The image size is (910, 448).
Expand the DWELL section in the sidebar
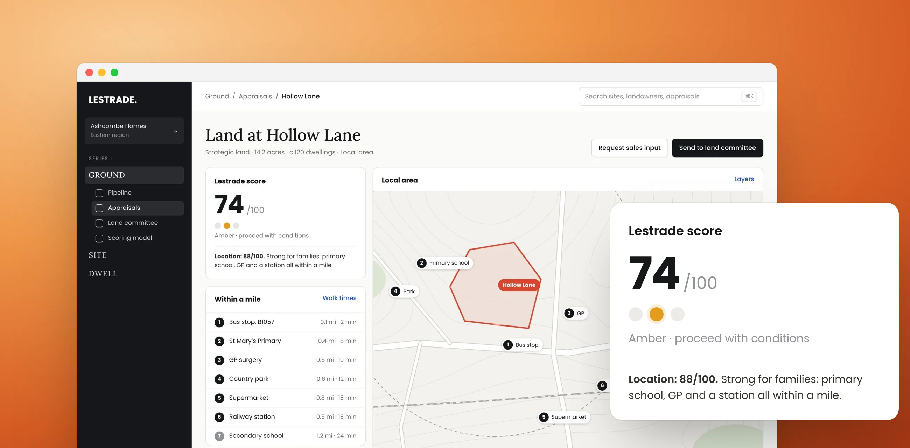(103, 273)
